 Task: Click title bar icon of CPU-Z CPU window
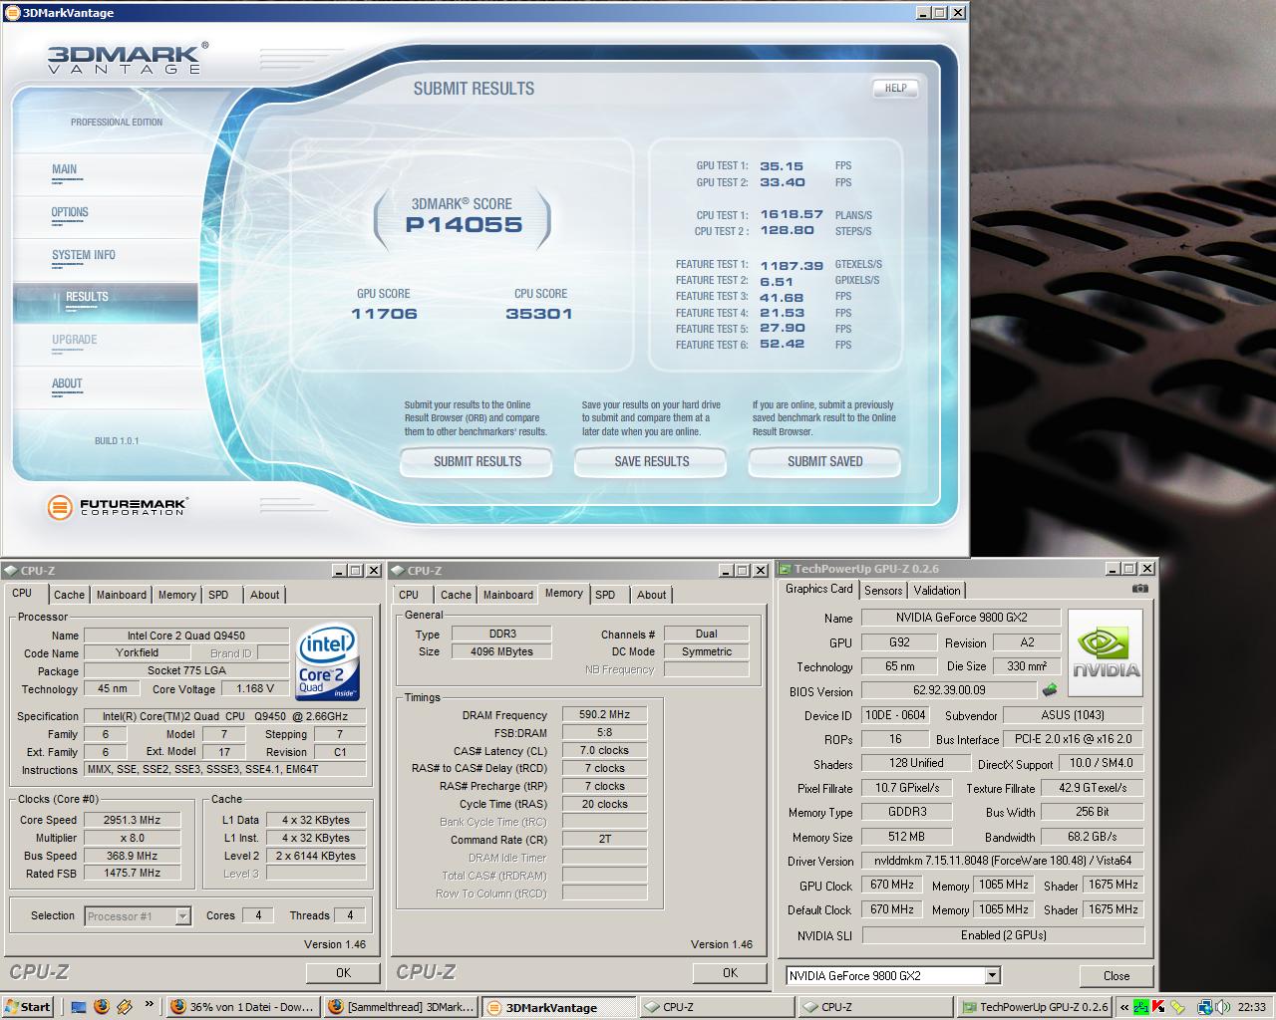coord(11,571)
